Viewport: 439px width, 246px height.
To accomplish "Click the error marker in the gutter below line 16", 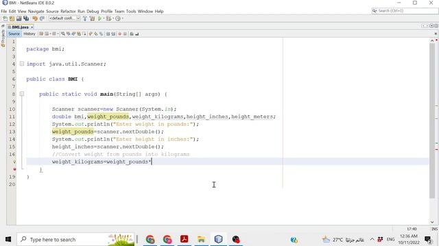I will 14,169.
